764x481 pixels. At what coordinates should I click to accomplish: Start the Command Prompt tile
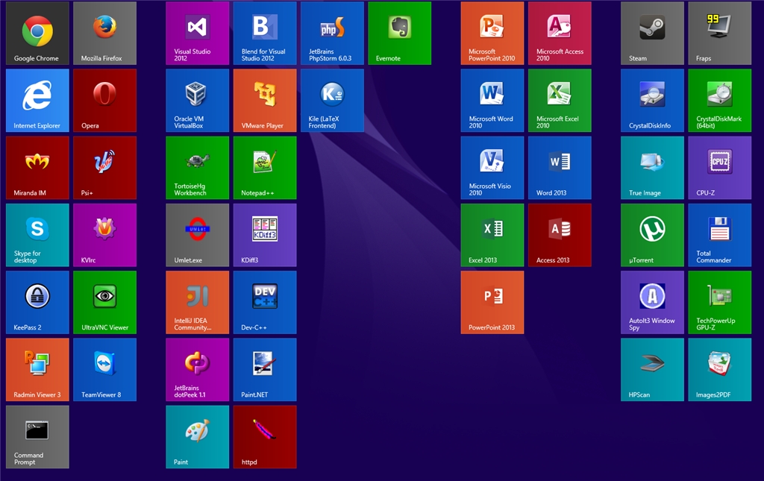tap(37, 436)
